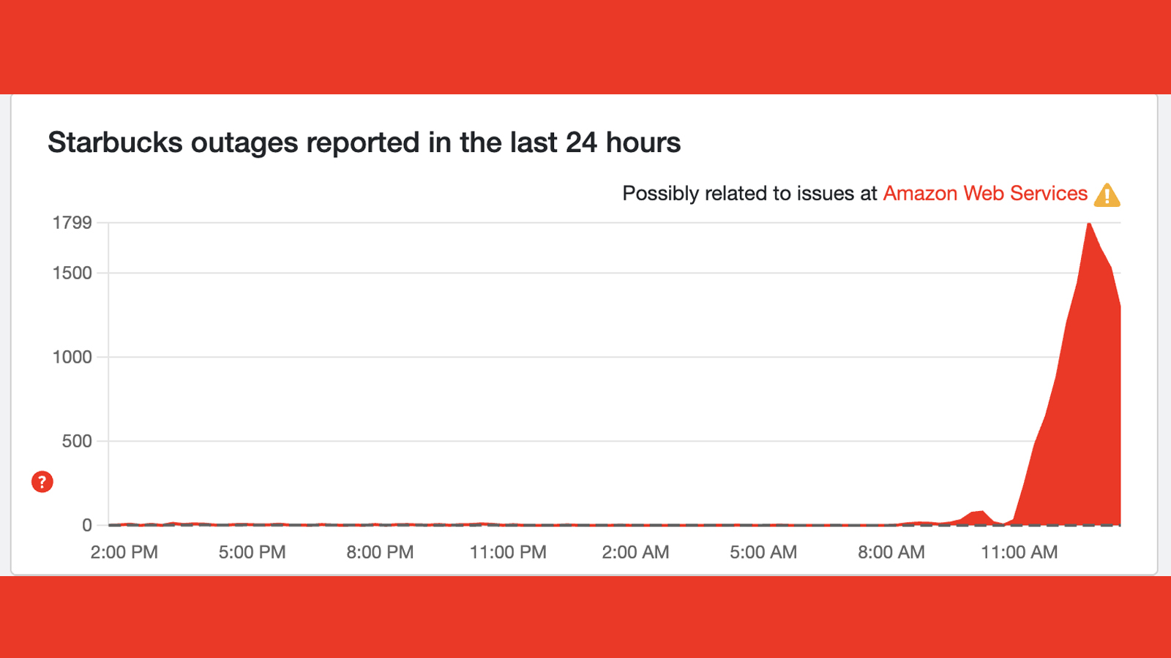The image size is (1171, 658).
Task: Click the peak of the red outage spike
Action: click(x=1089, y=227)
